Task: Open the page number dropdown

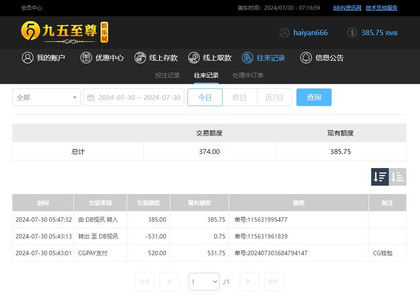Action: click(204, 282)
